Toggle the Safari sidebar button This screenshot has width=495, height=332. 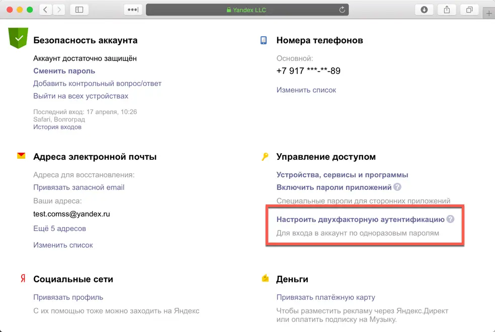tap(79, 10)
